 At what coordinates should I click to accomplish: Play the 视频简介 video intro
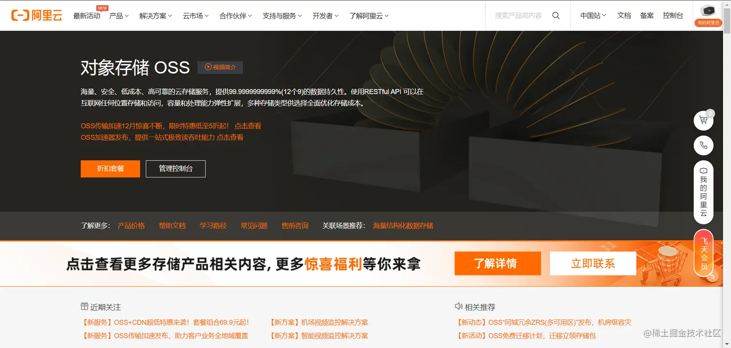[220, 67]
